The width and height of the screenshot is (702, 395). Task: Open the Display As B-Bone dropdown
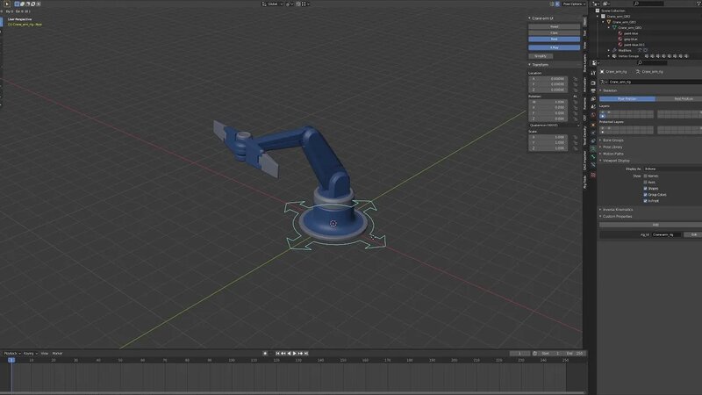point(673,169)
